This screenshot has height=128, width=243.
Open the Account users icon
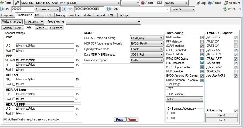pos(226,3)
